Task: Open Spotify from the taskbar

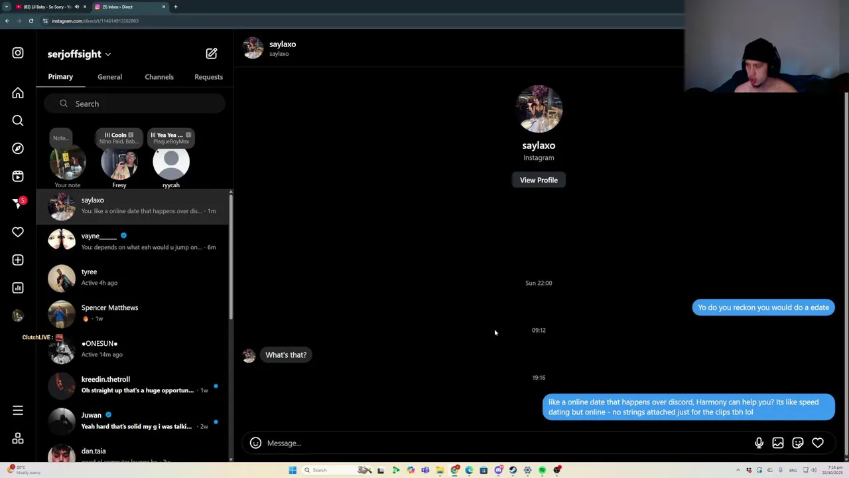Action: (x=542, y=470)
